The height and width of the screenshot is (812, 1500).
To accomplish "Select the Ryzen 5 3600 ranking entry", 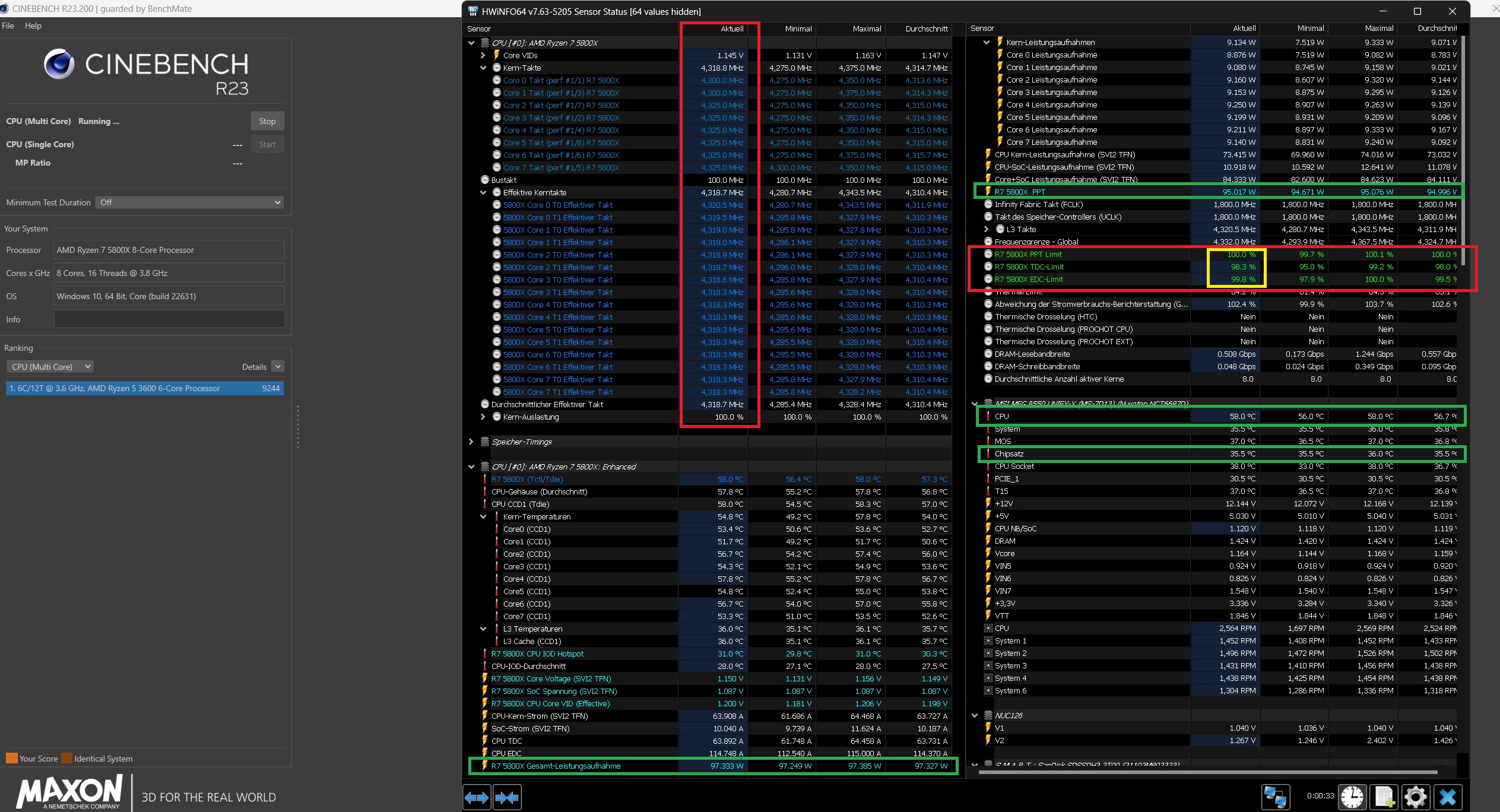I will pyautogui.click(x=144, y=388).
